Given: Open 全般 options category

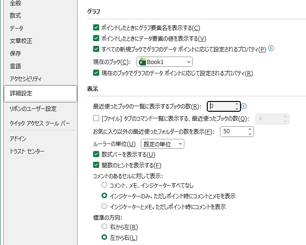Looking at the screenshot, I should [x=15, y=3].
